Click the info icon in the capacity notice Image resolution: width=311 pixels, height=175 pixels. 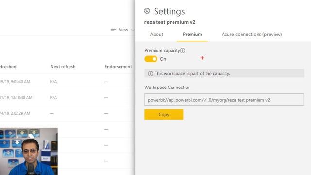(x=150, y=74)
